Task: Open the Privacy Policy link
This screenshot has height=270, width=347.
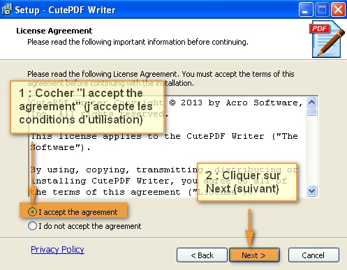Action: 57,250
